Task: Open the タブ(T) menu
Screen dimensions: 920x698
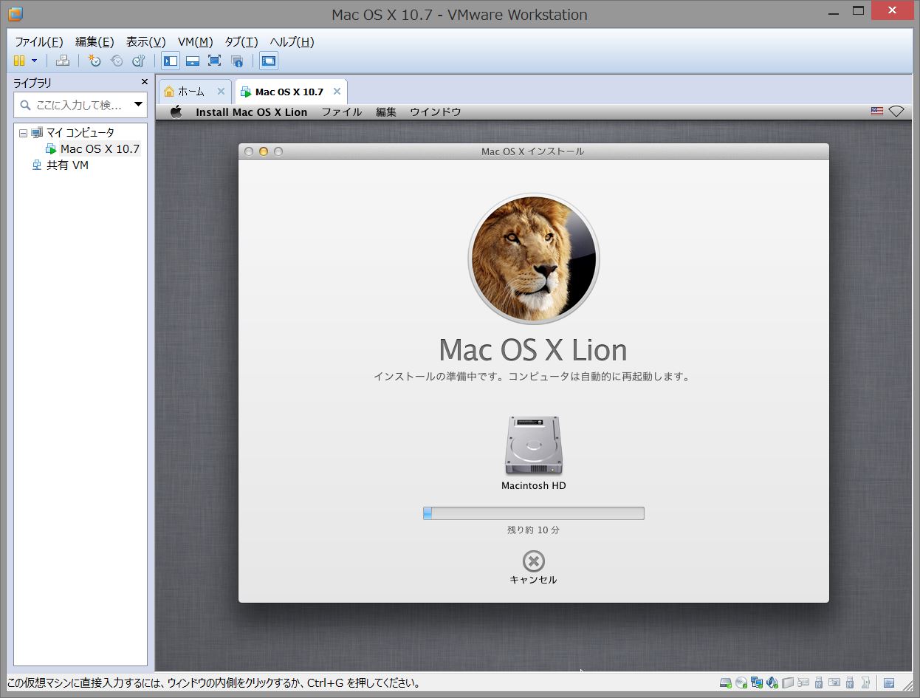Action: (241, 42)
